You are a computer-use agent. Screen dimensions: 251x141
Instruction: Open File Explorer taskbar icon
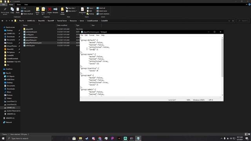(x=80, y=138)
